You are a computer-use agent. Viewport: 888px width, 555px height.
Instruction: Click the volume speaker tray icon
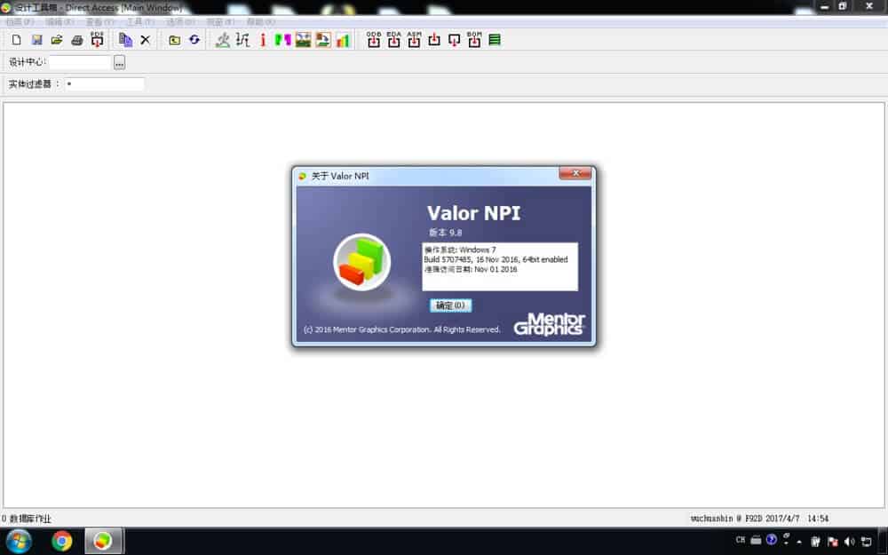click(850, 541)
